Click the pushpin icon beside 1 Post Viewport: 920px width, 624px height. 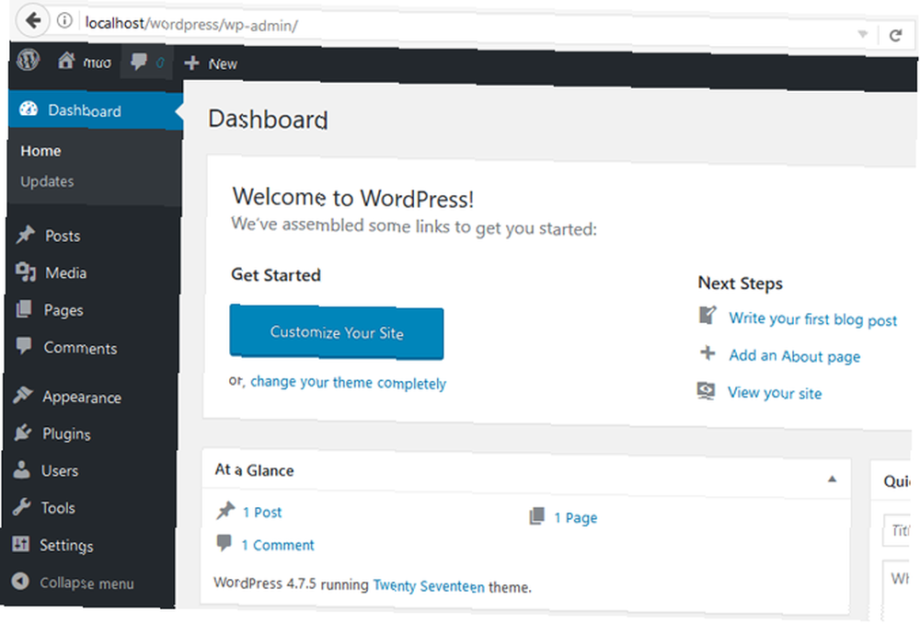pyautogui.click(x=225, y=510)
